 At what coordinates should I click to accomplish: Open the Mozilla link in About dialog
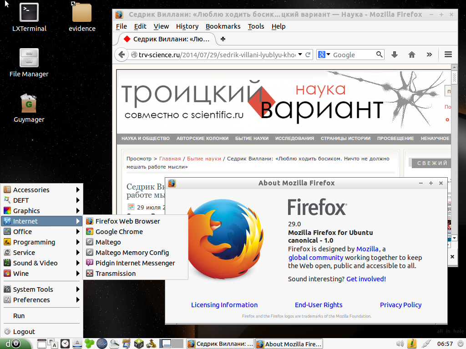pyautogui.click(x=367, y=249)
